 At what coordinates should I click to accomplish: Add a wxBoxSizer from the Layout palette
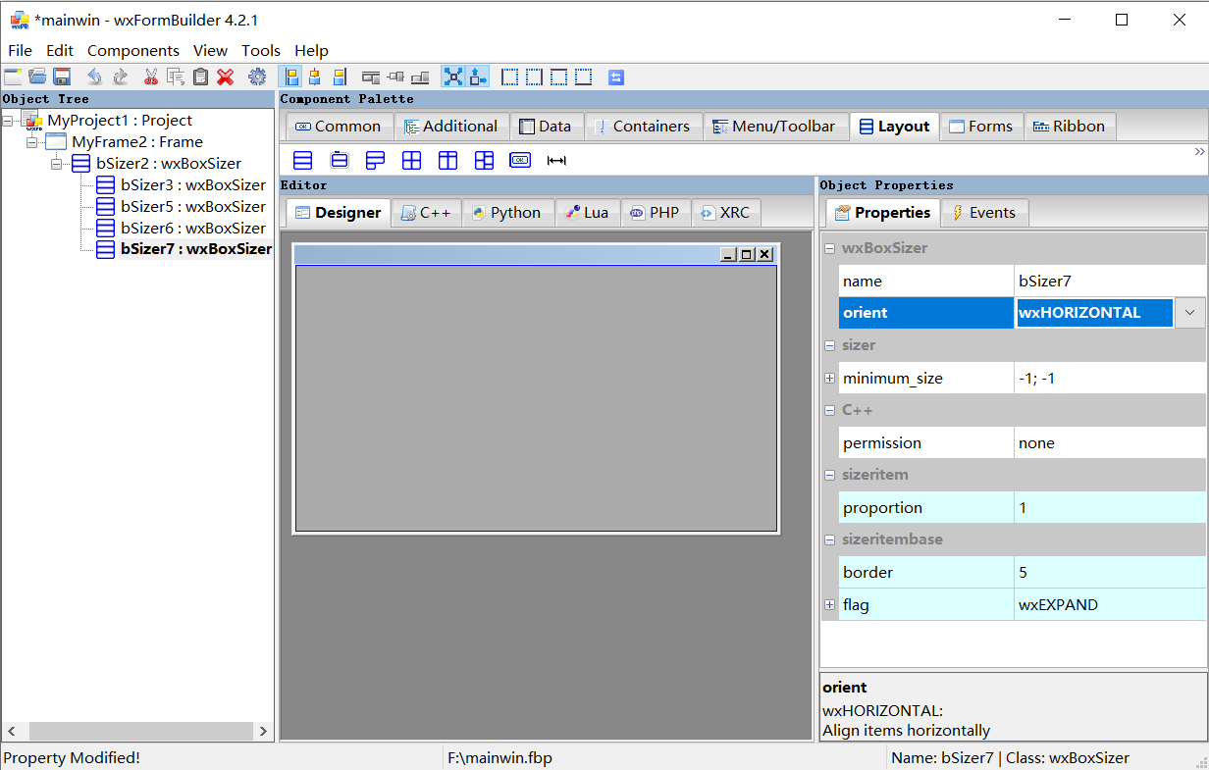[302, 159]
